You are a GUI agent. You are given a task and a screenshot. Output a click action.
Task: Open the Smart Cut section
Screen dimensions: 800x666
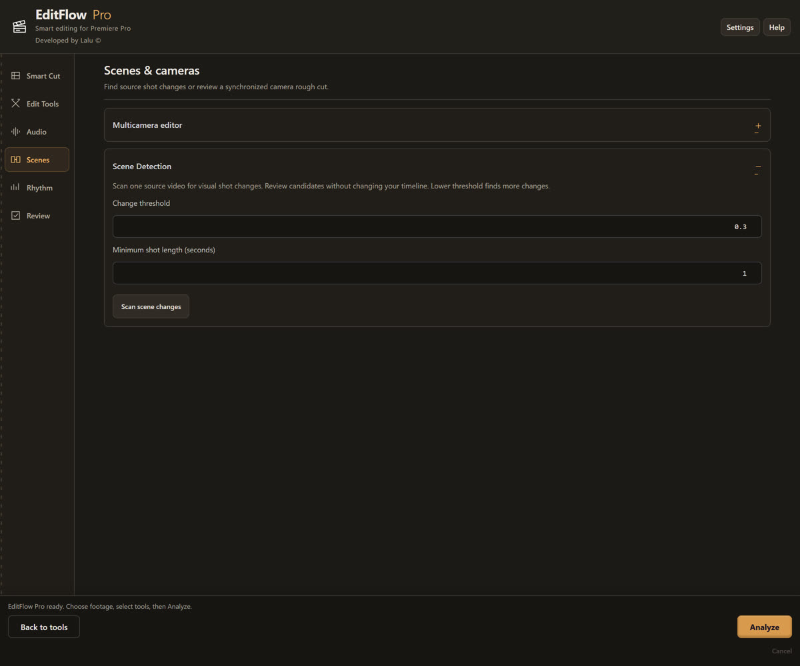click(x=37, y=76)
